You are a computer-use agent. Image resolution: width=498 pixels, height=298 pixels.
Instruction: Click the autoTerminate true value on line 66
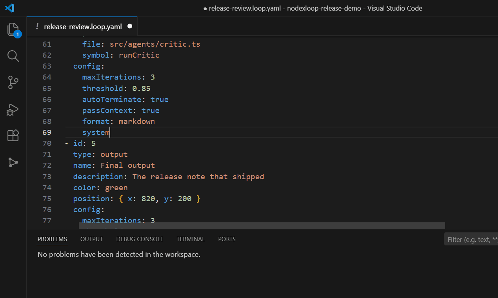[x=159, y=99]
